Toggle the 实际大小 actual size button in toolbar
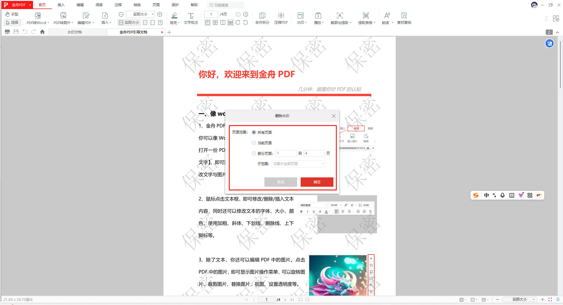This screenshot has height=305, width=563. pos(129,23)
